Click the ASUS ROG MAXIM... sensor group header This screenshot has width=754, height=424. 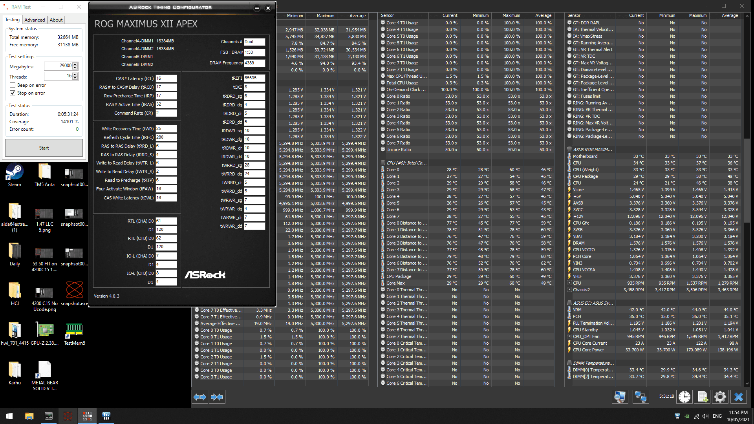point(592,150)
